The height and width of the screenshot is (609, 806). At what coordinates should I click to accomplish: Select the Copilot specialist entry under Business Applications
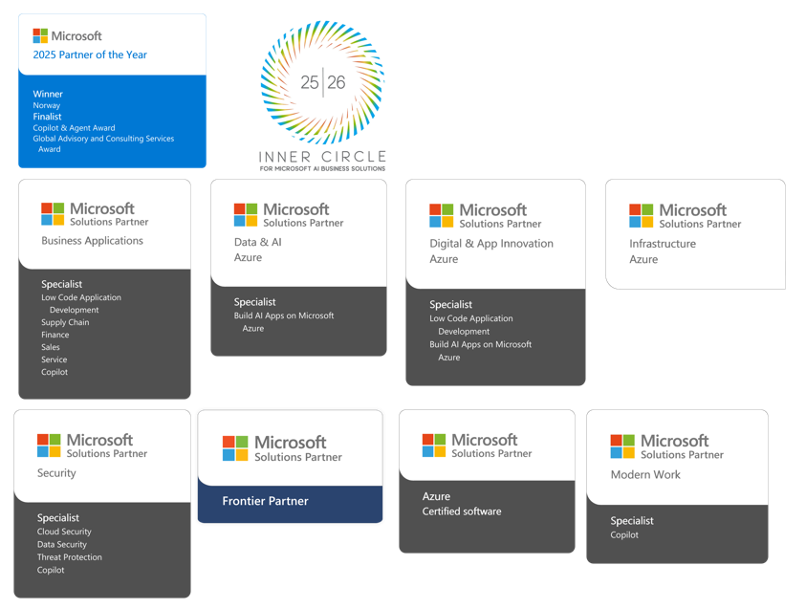click(54, 372)
